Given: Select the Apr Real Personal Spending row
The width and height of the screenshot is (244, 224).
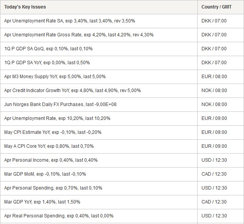Looking at the screenshot, I should click(122, 216).
